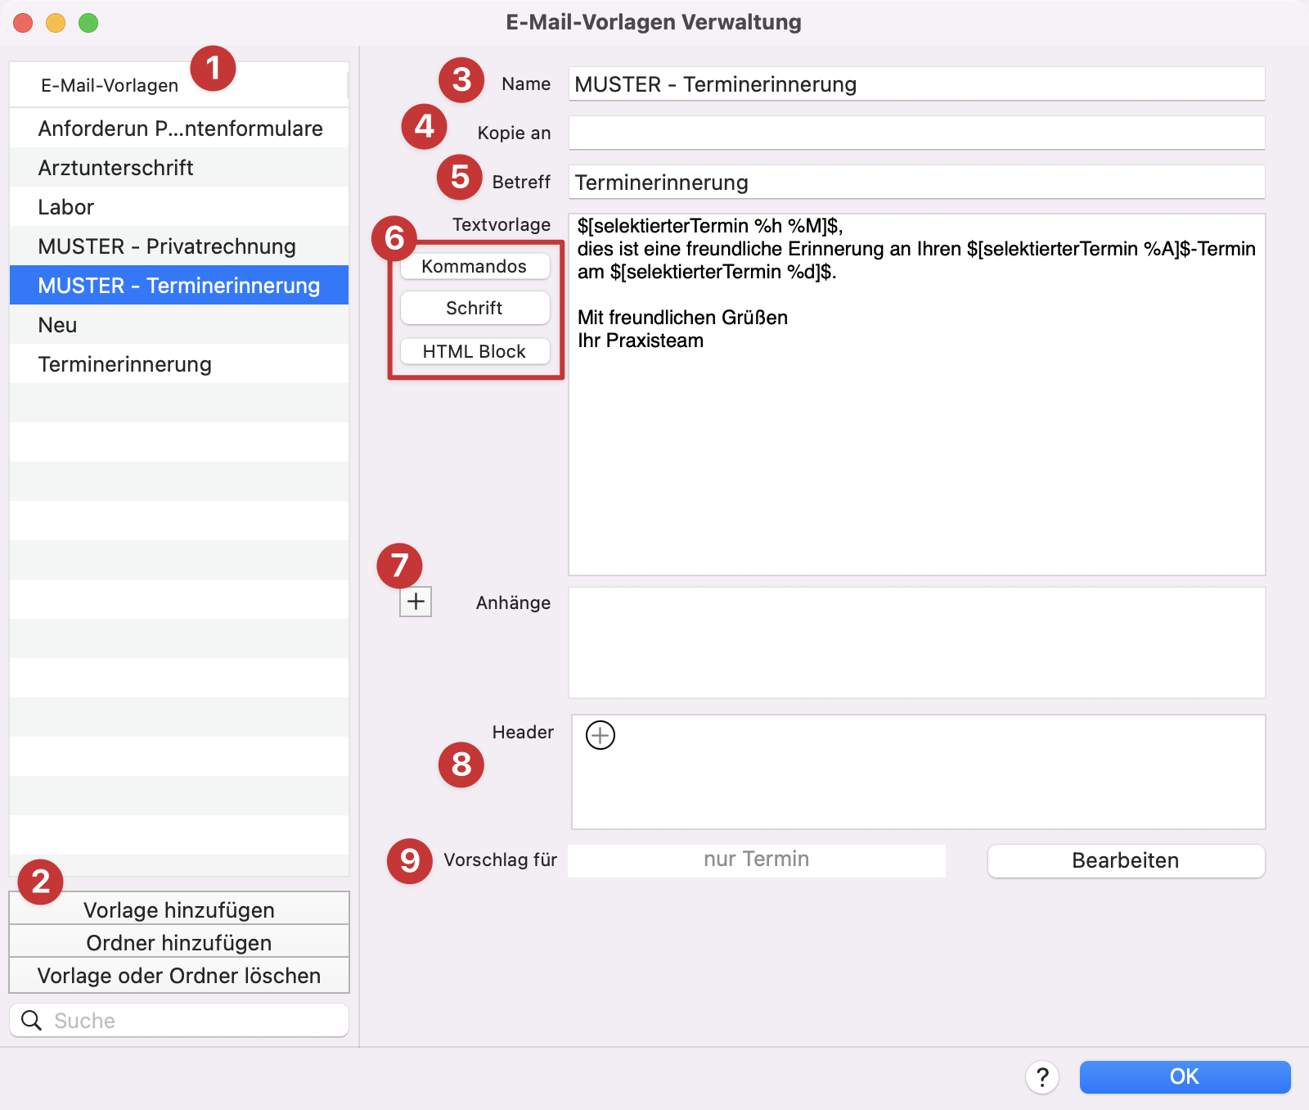Select MUSTER - Terminerinnerung in list
This screenshot has height=1110, width=1309.
point(179,286)
